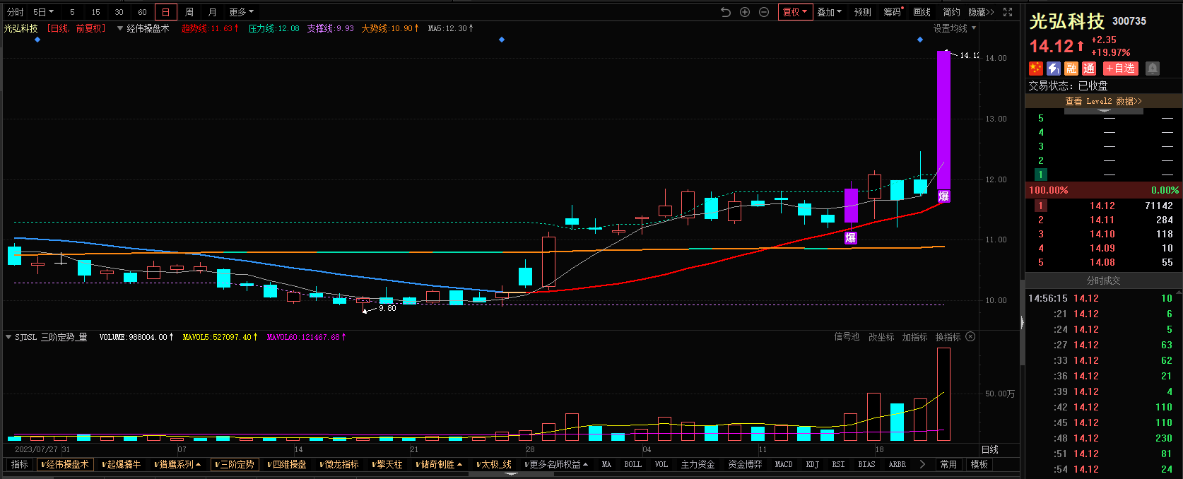This screenshot has width=1183, height=479.
Task: Toggle the 经伟操盘术 indicator tab
Action: click(x=65, y=464)
